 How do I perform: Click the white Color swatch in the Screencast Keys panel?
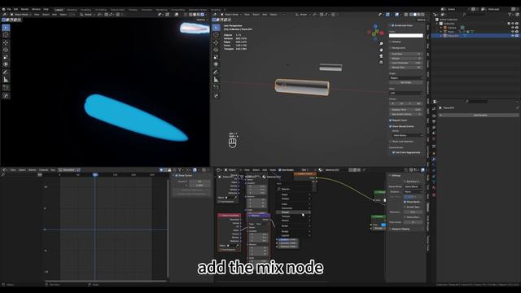coord(406,36)
